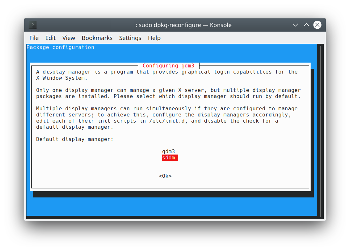This screenshot has width=350, height=251.
Task: Click the terminal vertical scrollbar
Action: pos(321,131)
